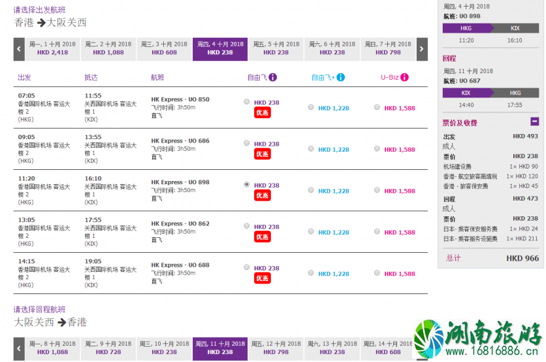546x362 pixels.
Task: Click 航班: UO 687 in summary panel
Action: tap(462, 81)
